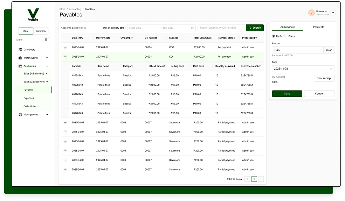Viewport: 345px width, 201px height.
Task: Open the username account dropdown
Action: (333, 13)
